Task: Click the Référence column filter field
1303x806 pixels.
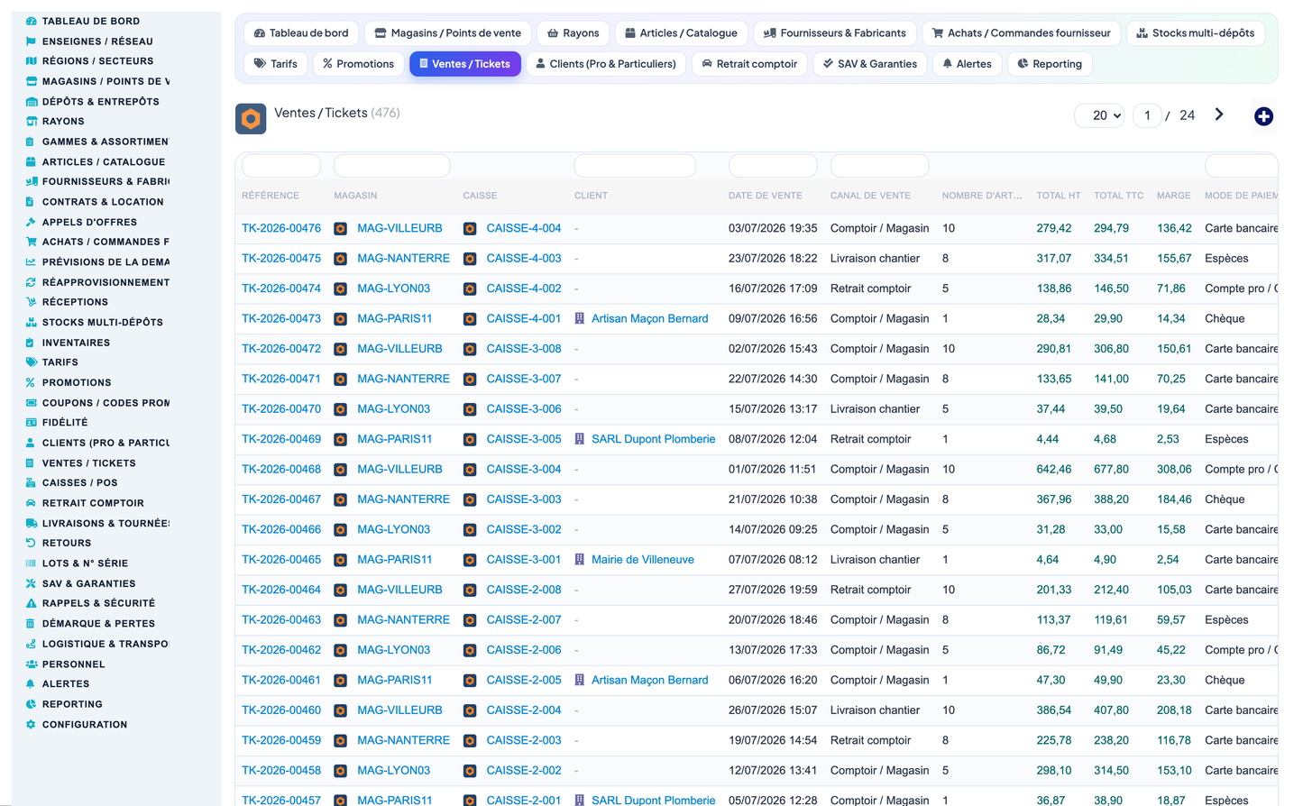Action: point(281,166)
